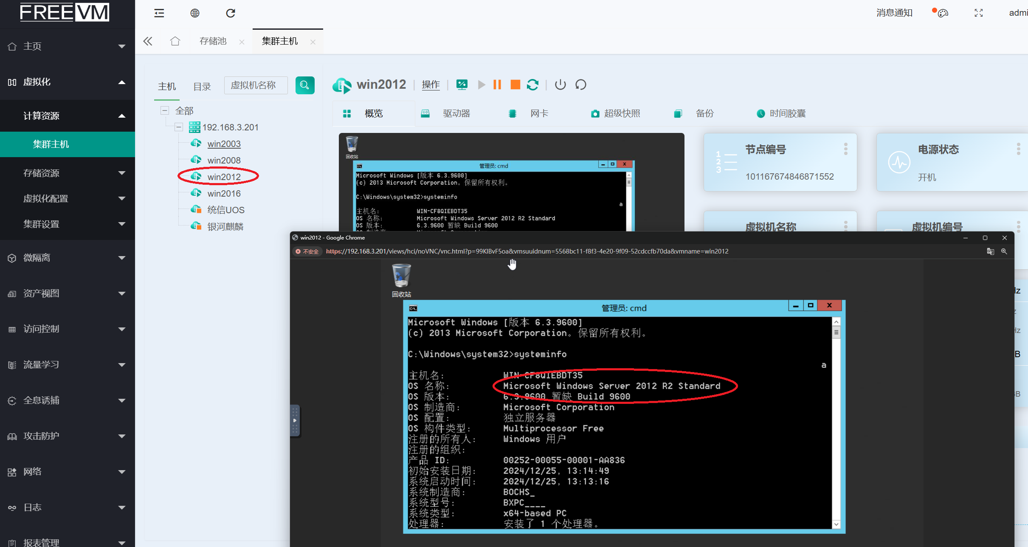Open the 存储池 page tab

coord(213,41)
